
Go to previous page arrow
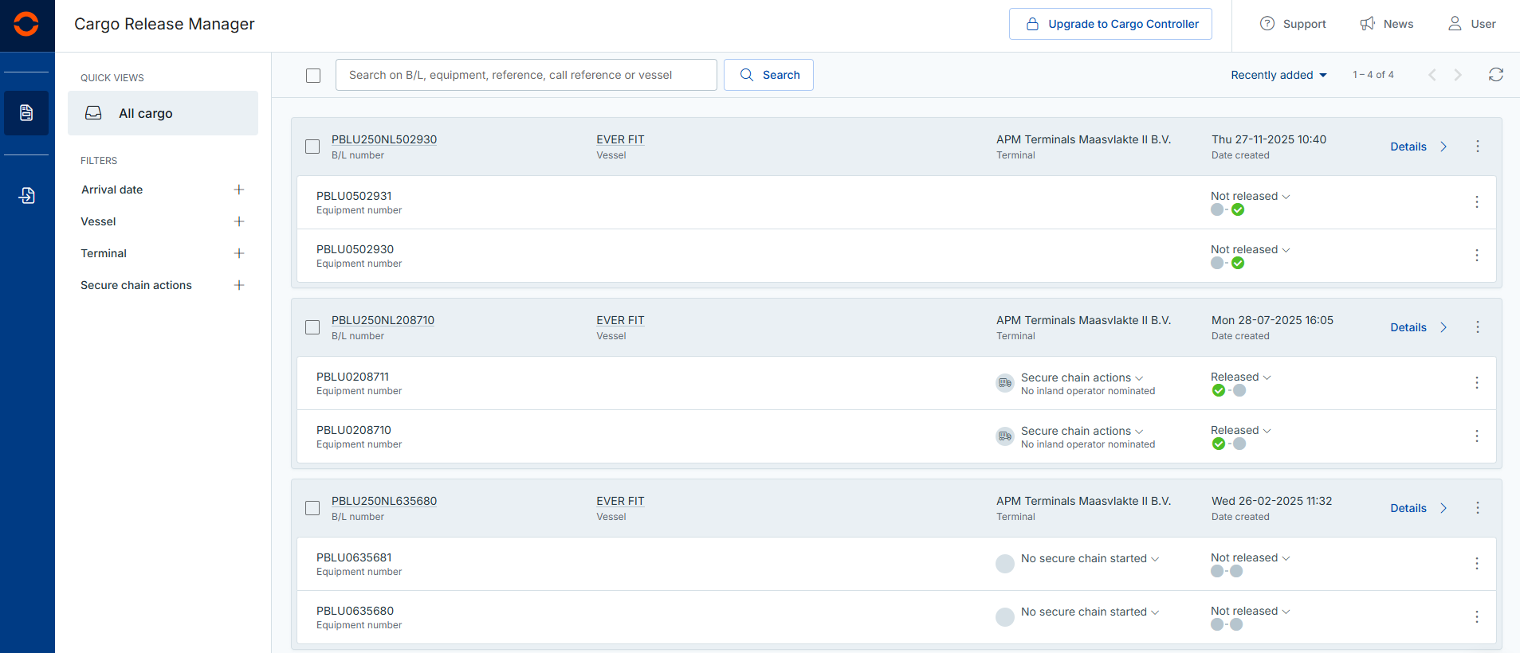(1432, 75)
